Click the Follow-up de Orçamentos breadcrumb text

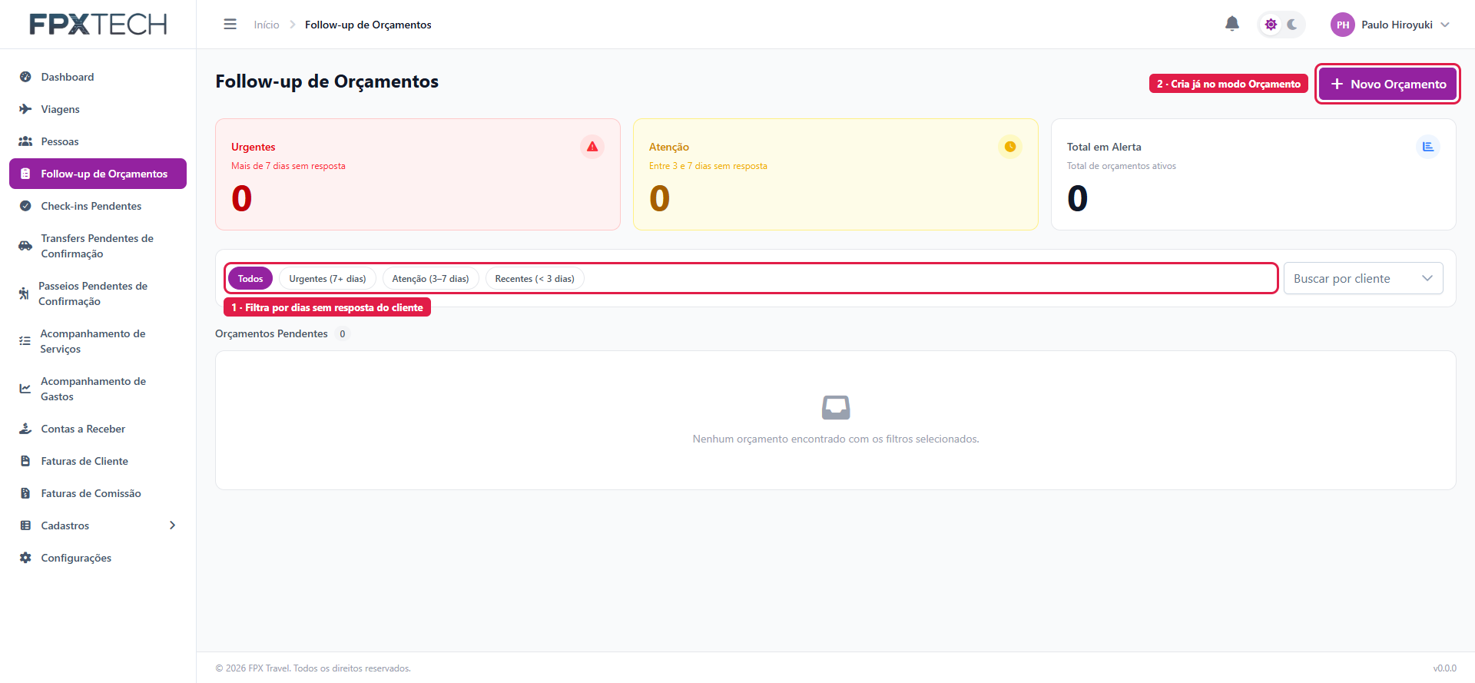(368, 25)
